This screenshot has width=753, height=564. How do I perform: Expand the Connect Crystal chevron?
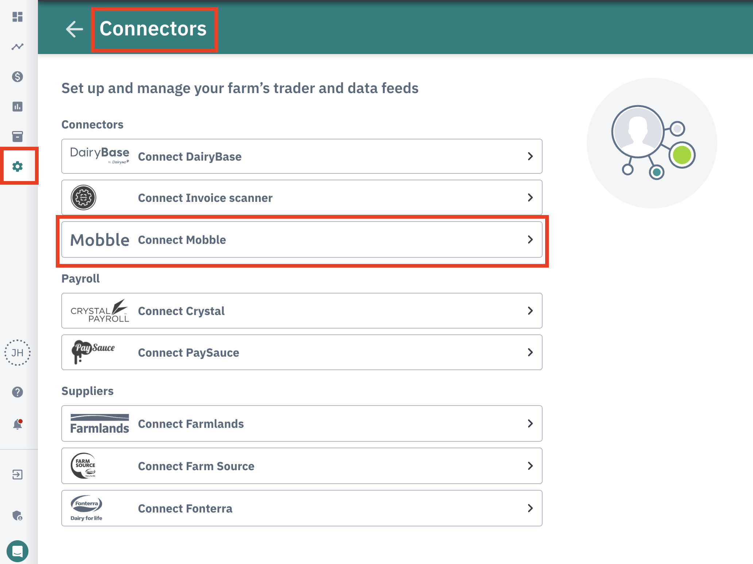[530, 311]
